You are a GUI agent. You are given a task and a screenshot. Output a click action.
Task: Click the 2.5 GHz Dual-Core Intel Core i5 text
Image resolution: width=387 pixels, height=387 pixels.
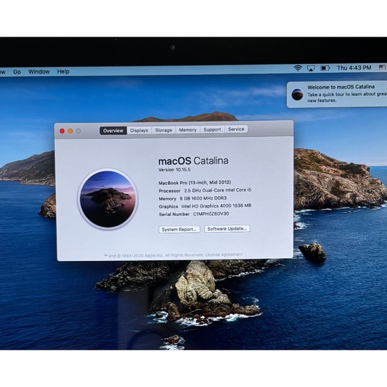[218, 190]
